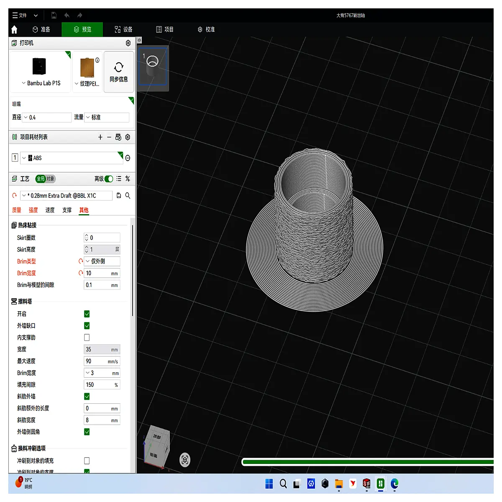Open printer settings gear in 打印机 header
Screen dimensions: 502x502
click(128, 43)
